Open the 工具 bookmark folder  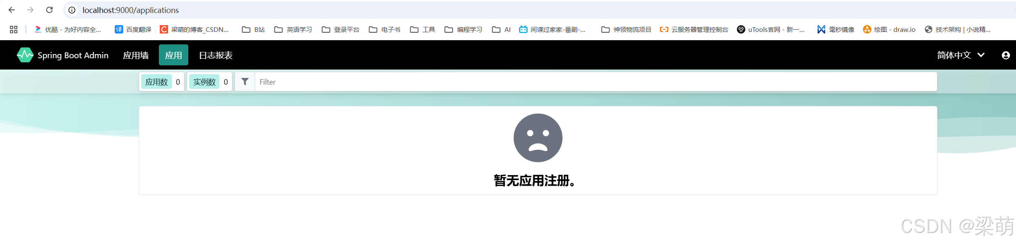coord(422,29)
